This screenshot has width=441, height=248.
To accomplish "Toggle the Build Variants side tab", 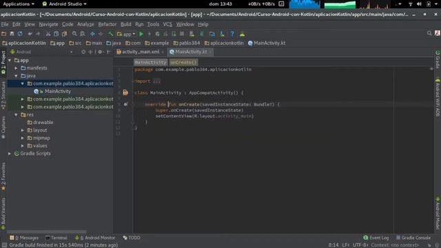I will point(3,214).
